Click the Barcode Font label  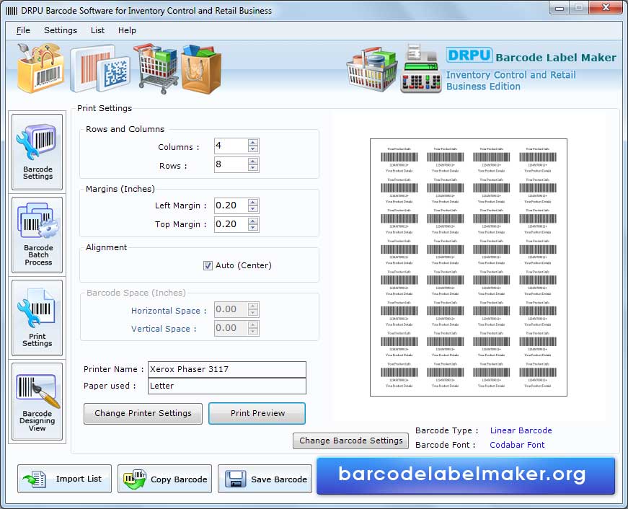pos(445,445)
